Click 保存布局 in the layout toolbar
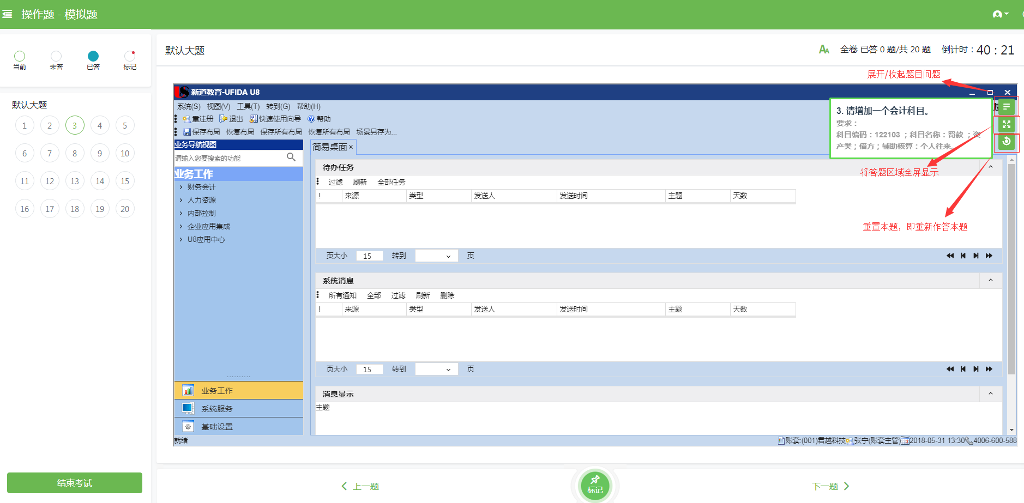The height and width of the screenshot is (503, 1024). (202, 132)
